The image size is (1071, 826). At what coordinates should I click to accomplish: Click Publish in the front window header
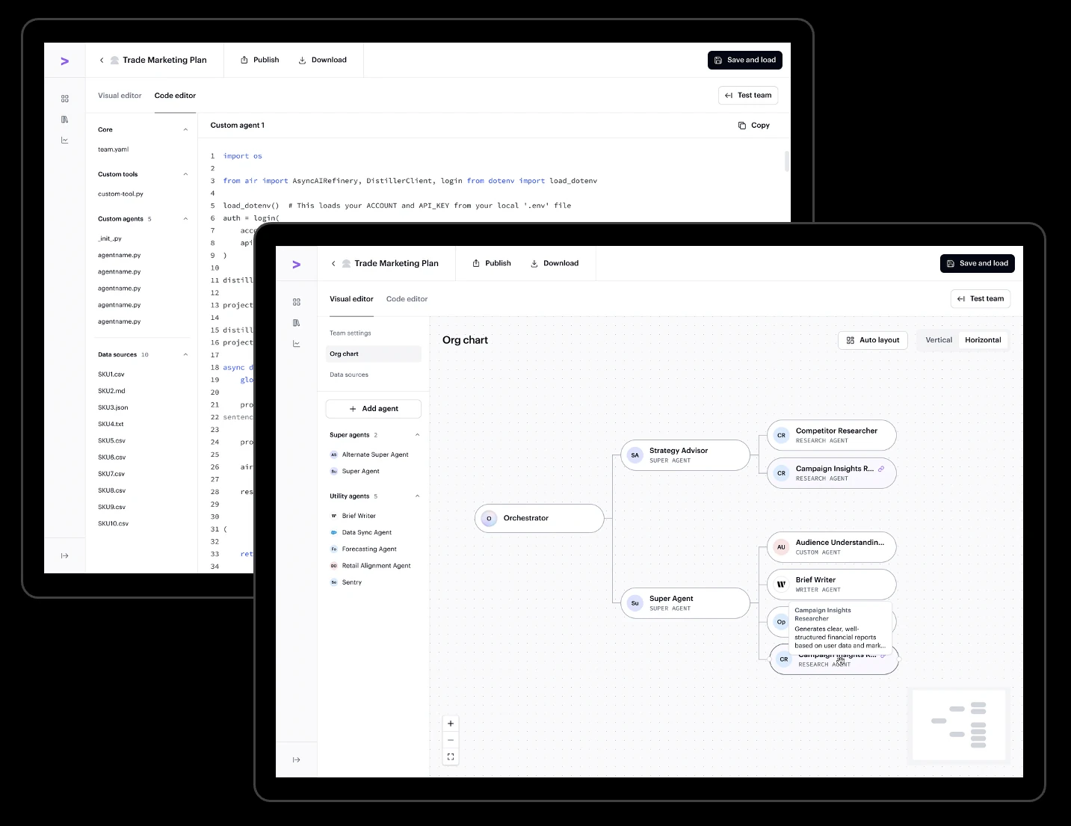[491, 263]
